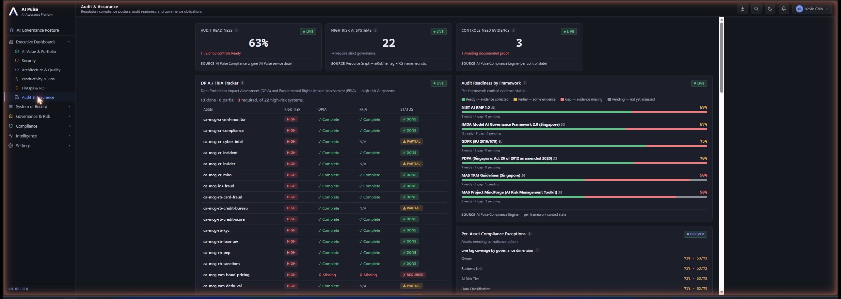Click AI Governance Posture layers icon
This screenshot has height=299, width=841.
coord(11,30)
